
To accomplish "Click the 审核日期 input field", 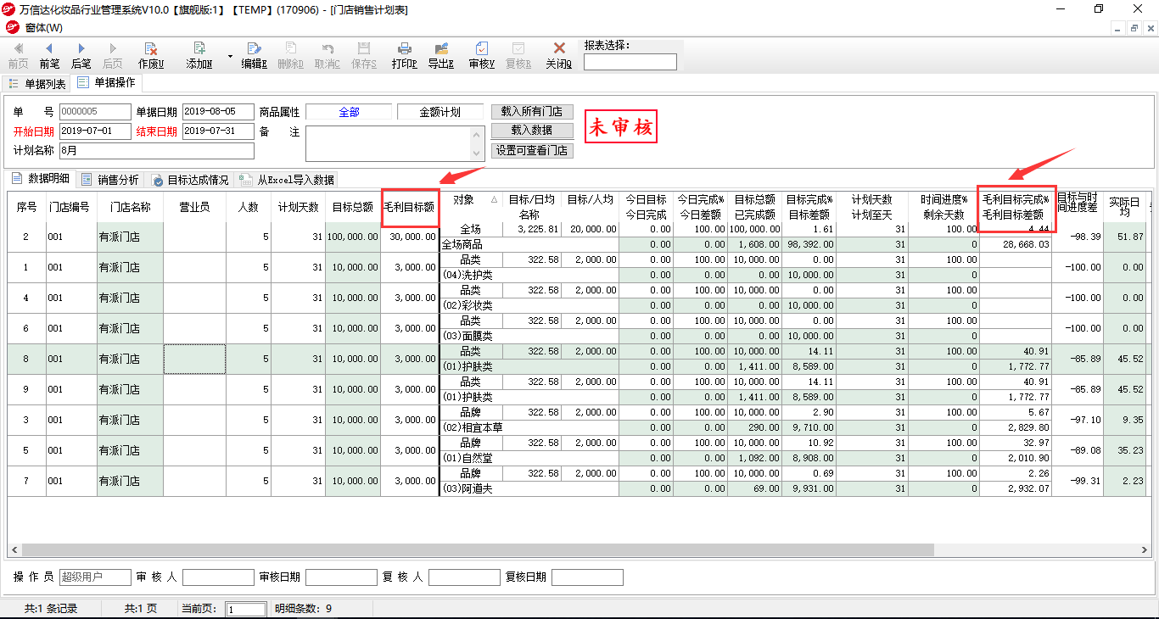I will 341,577.
